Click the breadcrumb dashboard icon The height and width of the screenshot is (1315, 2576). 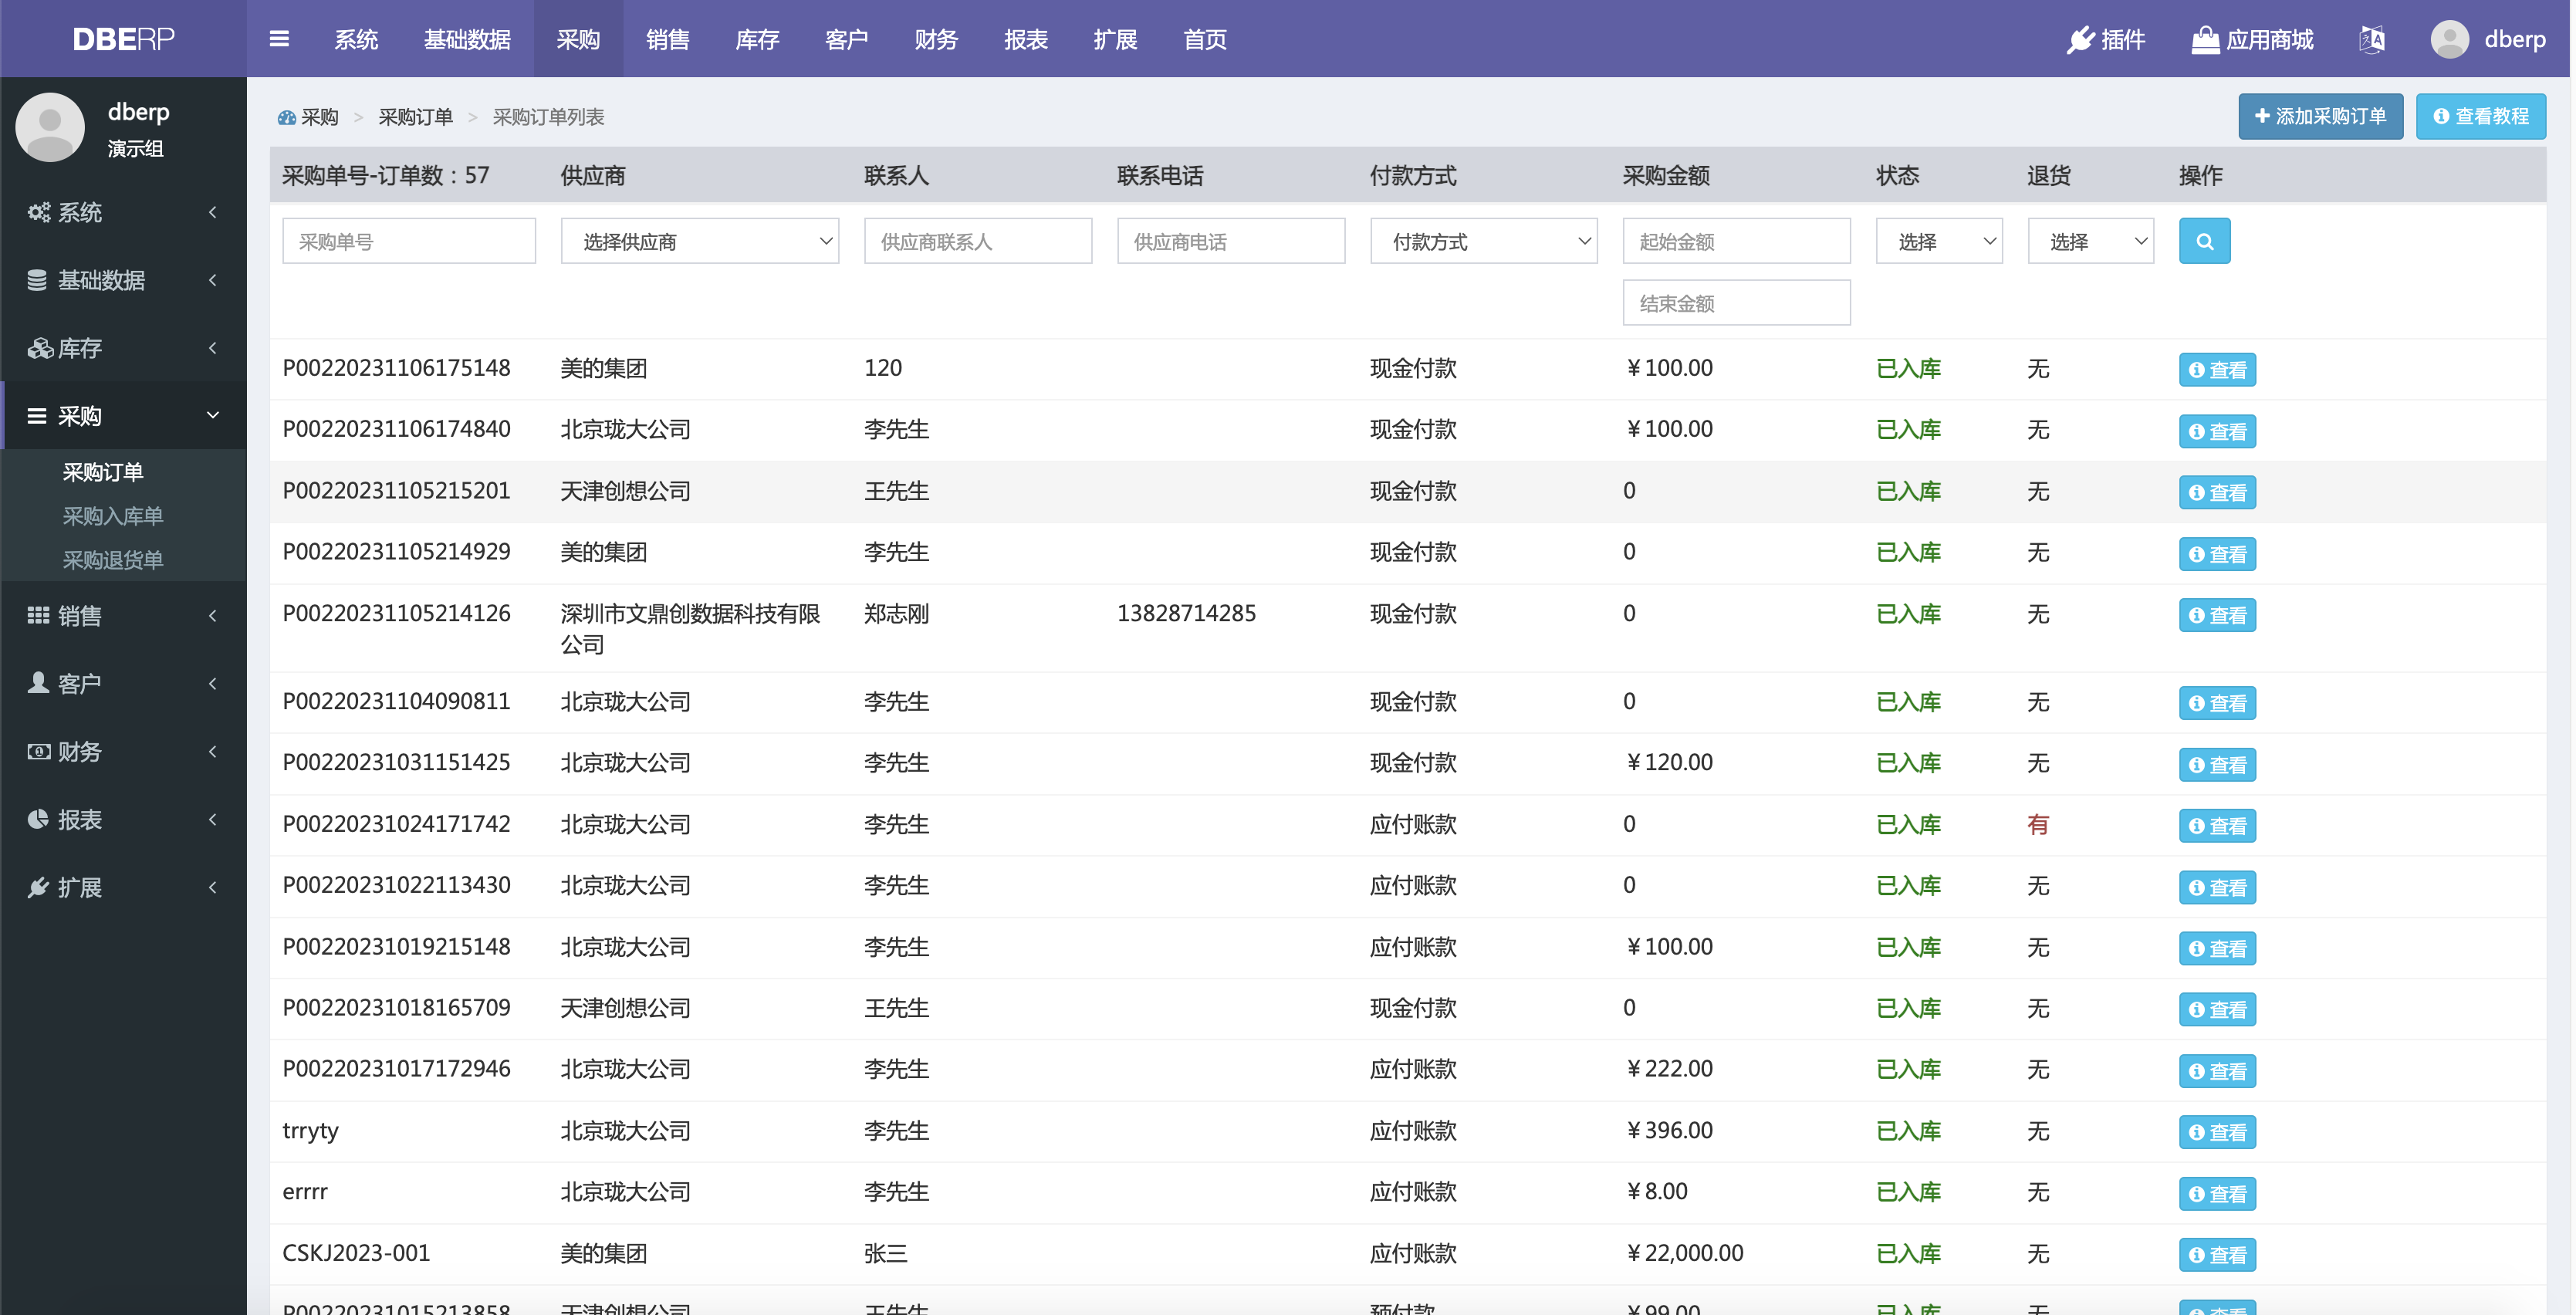click(x=287, y=117)
